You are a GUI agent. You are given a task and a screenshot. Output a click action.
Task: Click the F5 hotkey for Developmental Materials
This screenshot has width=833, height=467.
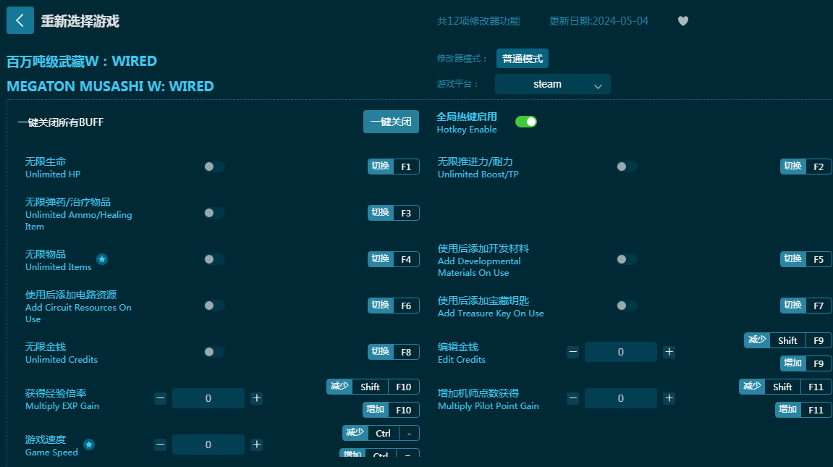pos(806,259)
